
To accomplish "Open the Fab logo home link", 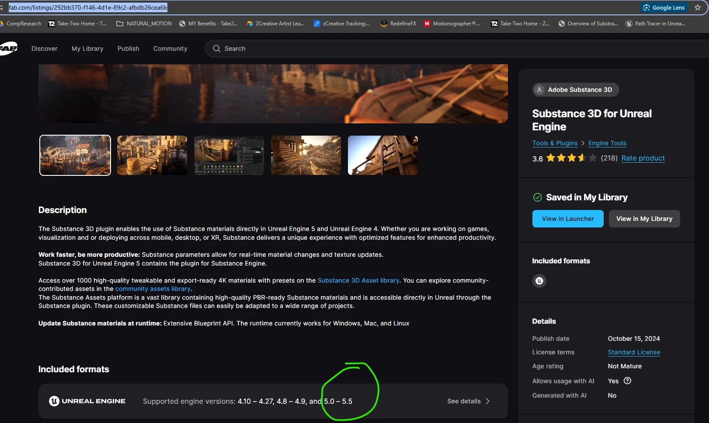I will (8, 48).
